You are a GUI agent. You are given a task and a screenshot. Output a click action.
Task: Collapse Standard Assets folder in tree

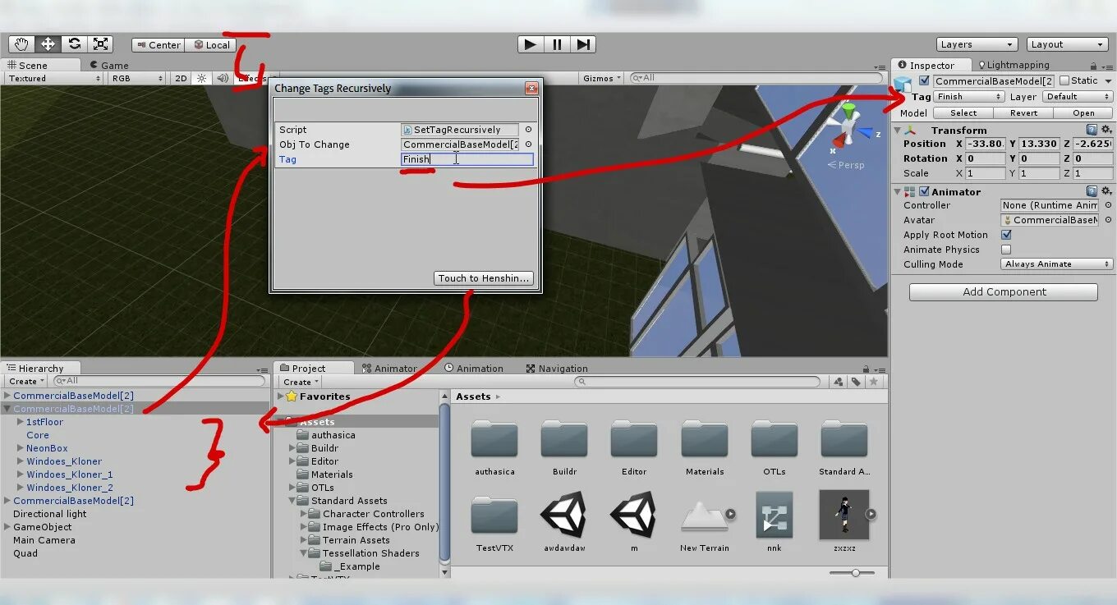[x=292, y=501]
